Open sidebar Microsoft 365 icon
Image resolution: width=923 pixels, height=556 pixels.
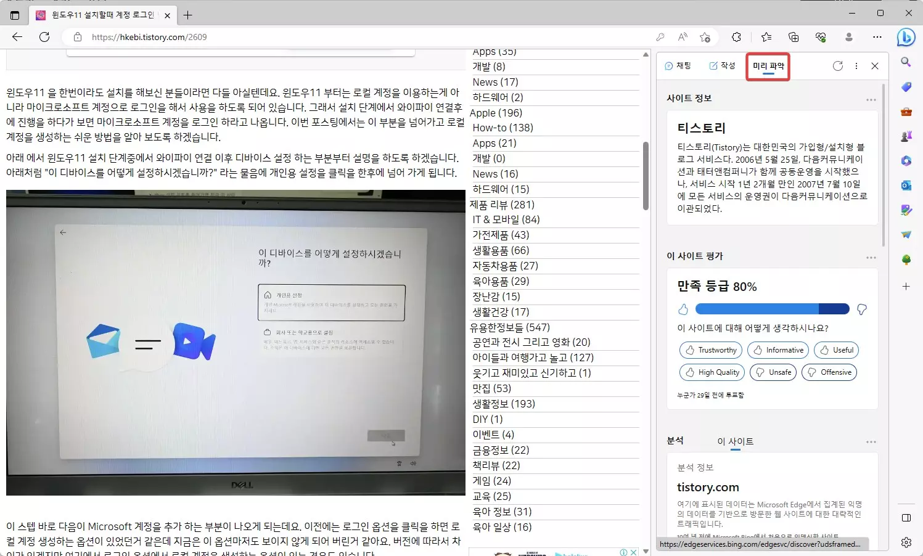click(x=906, y=161)
